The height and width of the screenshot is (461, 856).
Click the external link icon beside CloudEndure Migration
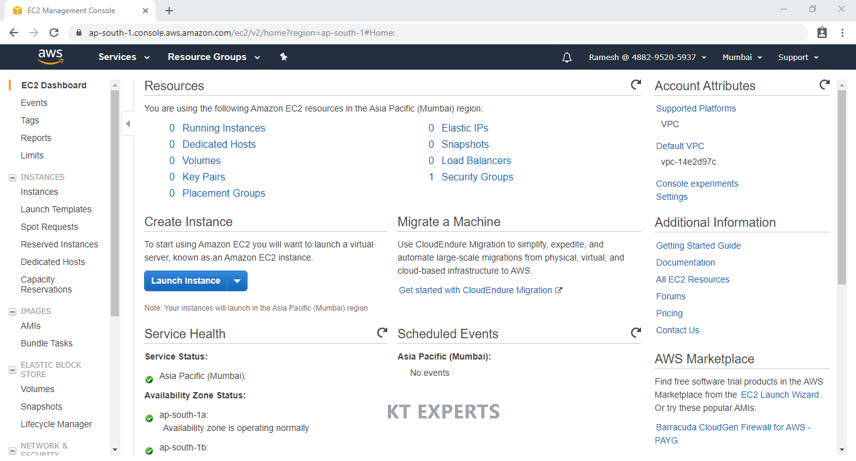[x=559, y=291]
